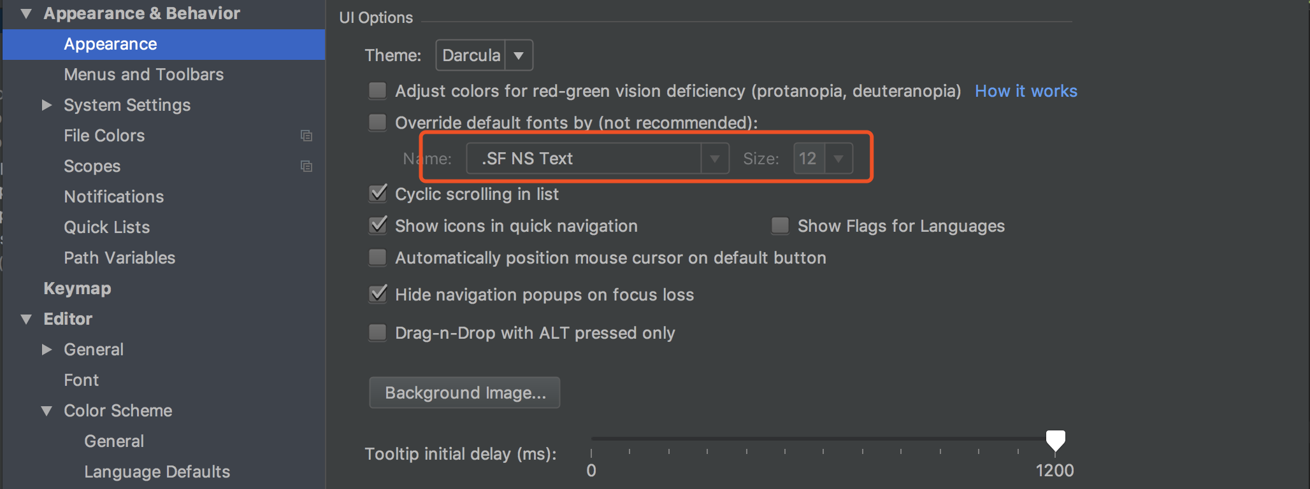Open the How it works link
The image size is (1310, 489).
pos(1025,91)
